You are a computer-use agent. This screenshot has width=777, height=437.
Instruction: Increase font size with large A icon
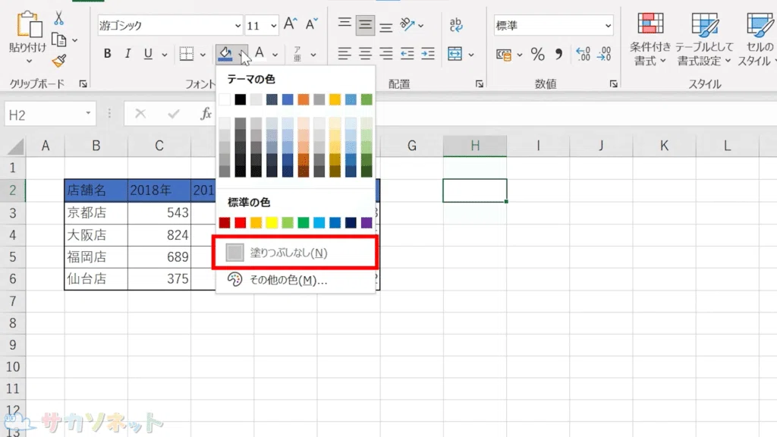coord(290,24)
